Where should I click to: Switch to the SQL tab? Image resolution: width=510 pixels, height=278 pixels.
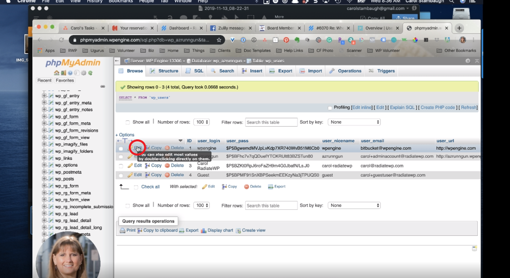(194, 71)
